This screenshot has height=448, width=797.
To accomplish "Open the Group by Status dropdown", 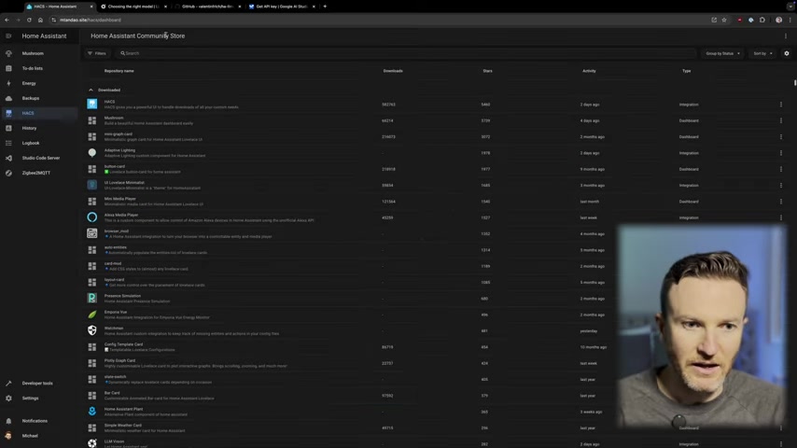I will (722, 53).
